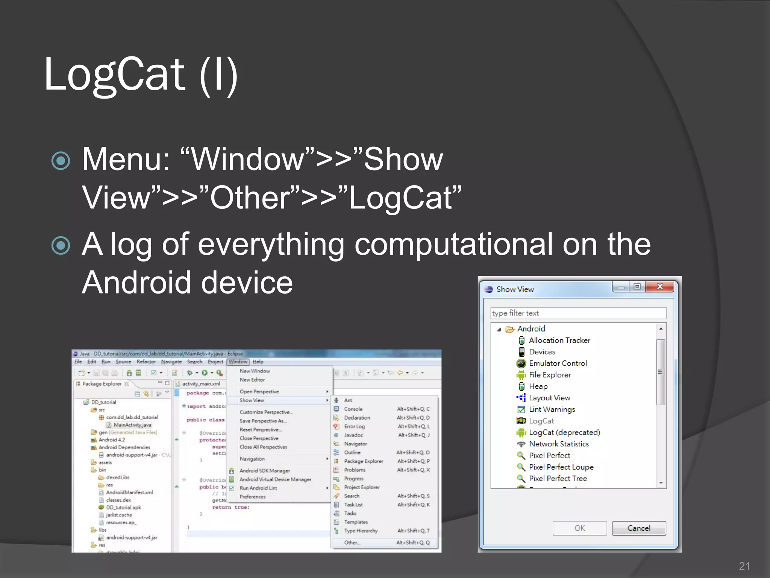Open the Refactor menu
Screen dimensions: 770x578
[x=146, y=362]
